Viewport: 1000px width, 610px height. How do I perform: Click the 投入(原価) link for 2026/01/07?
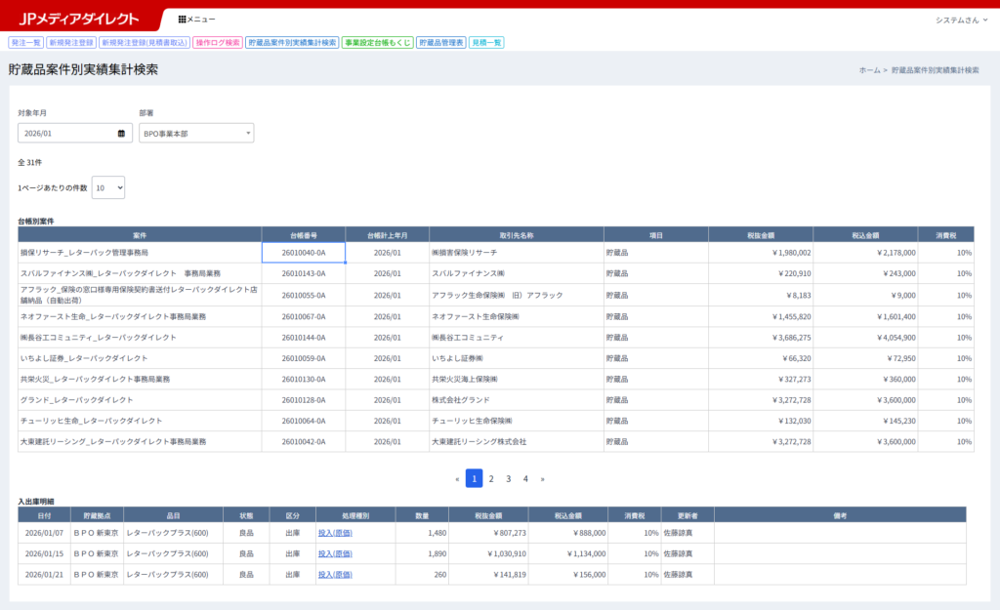coord(334,534)
